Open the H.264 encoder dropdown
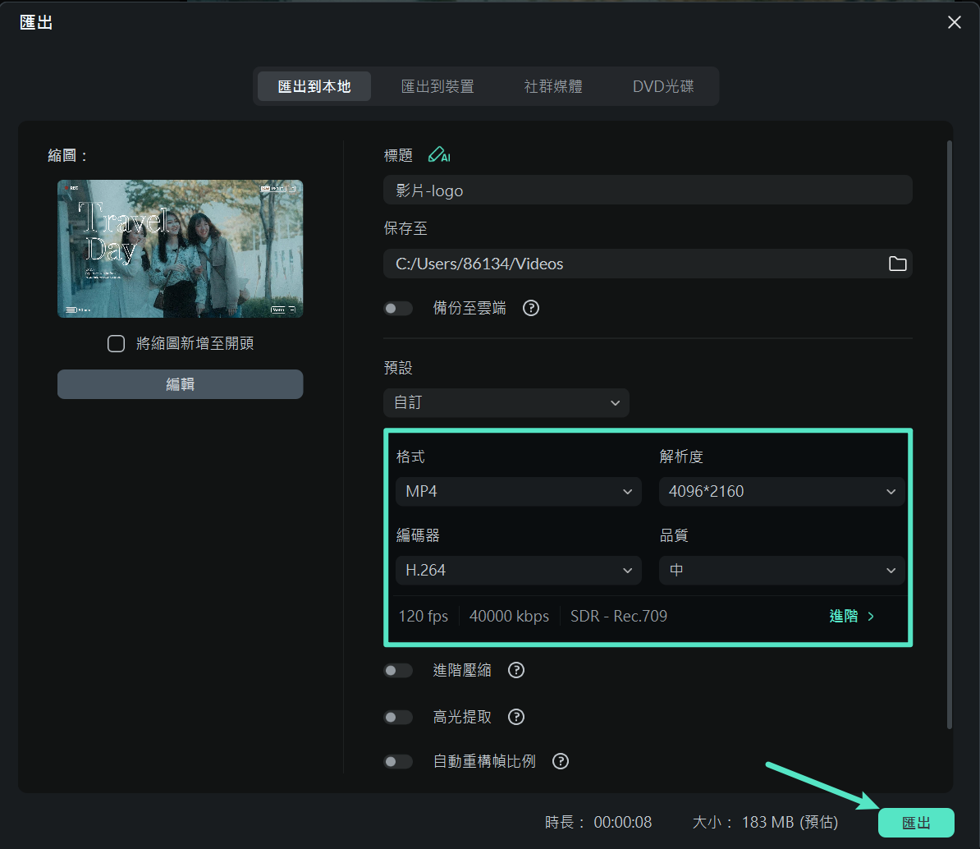The image size is (980, 849). tap(518, 570)
